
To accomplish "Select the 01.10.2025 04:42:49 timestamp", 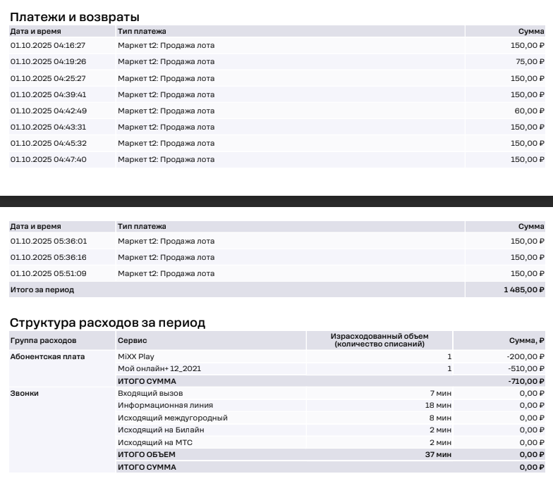I will click(48, 111).
